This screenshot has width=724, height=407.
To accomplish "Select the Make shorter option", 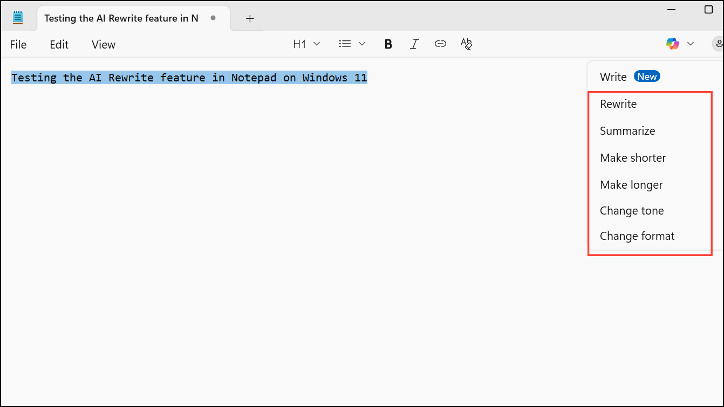I will (x=633, y=158).
